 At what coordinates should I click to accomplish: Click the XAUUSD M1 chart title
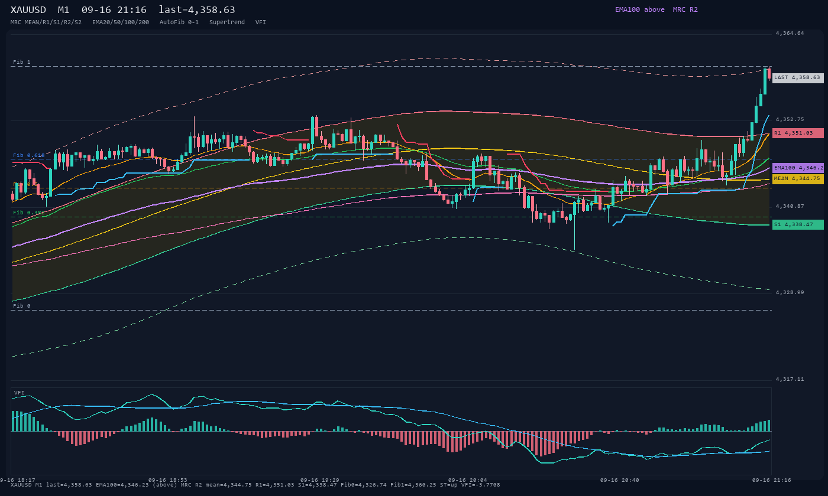click(123, 10)
